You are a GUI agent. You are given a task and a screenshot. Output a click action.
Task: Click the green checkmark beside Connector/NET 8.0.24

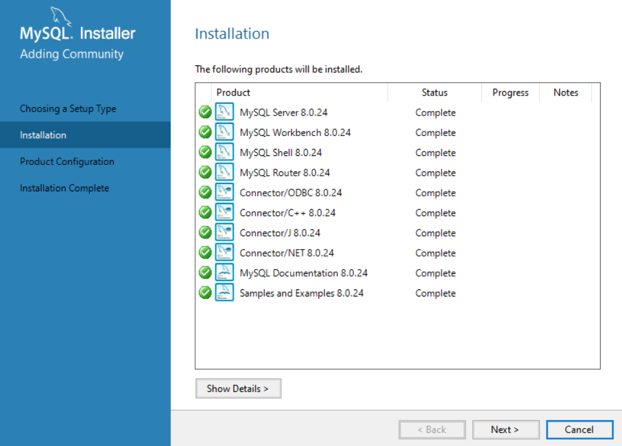pyautogui.click(x=205, y=253)
